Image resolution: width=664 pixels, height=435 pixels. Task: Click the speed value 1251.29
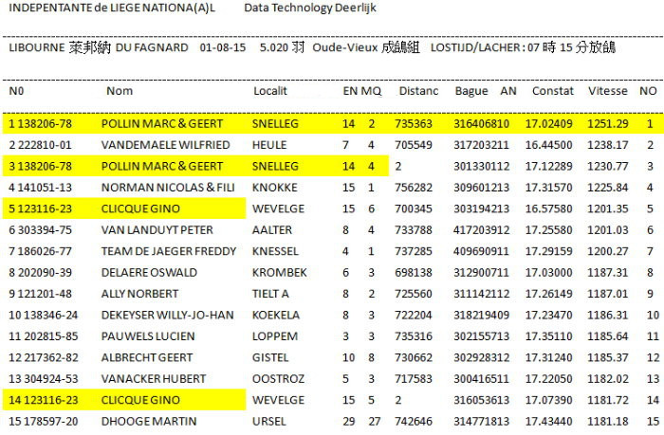607,124
